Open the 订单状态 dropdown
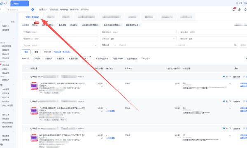Image resolution: width=247 pixels, height=148 pixels. coord(138,39)
